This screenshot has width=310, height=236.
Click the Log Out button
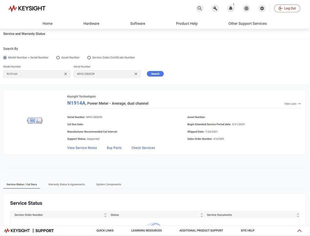pyautogui.click(x=287, y=8)
